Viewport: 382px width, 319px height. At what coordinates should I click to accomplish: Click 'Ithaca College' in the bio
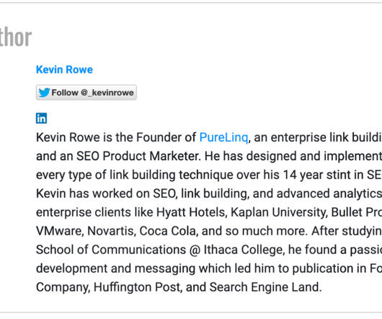[x=243, y=250]
